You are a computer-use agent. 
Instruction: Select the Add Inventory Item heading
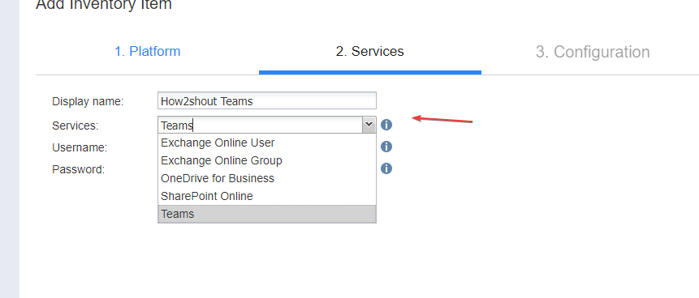click(x=104, y=4)
